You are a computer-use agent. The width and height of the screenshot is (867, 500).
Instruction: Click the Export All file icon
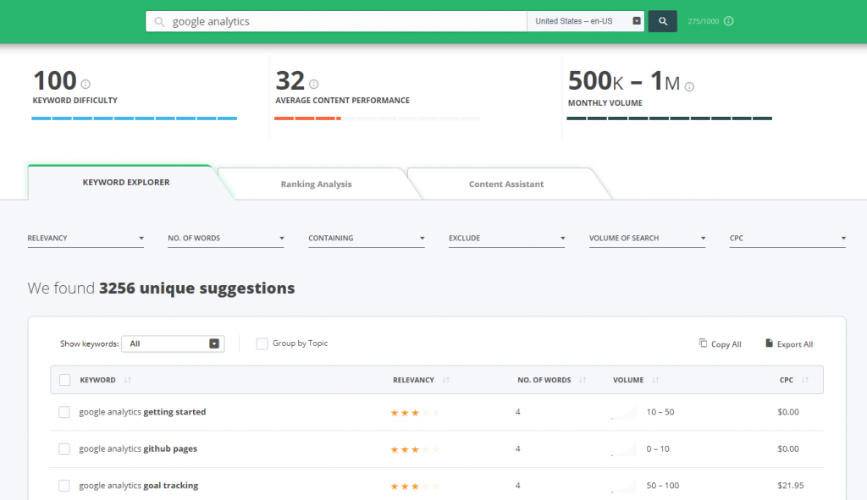tap(769, 343)
